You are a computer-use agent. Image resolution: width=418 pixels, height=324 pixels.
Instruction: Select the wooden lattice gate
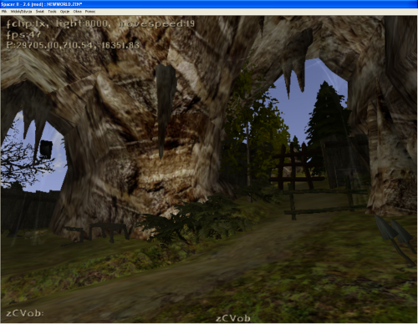[297, 166]
